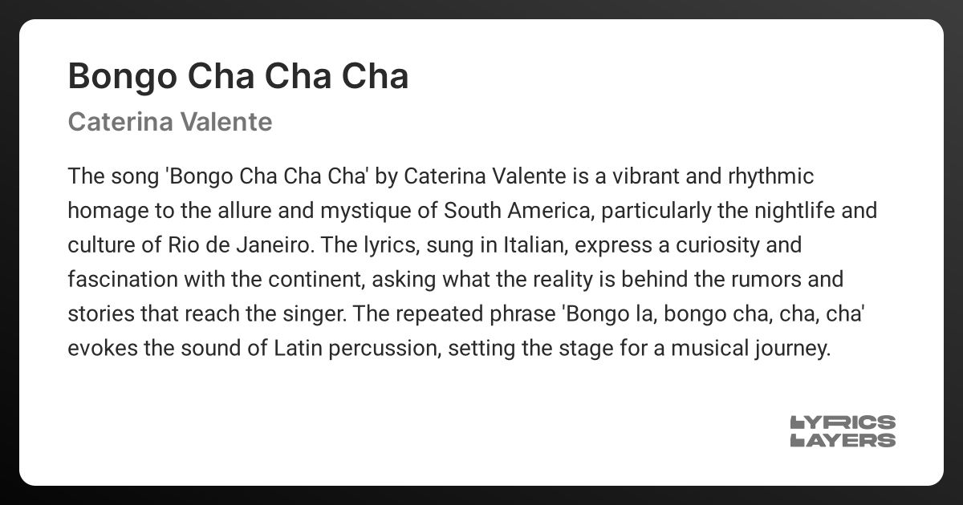This screenshot has height=505, width=963.
Task: Click the word 'LAYERS' in the logo
Action: point(843,440)
